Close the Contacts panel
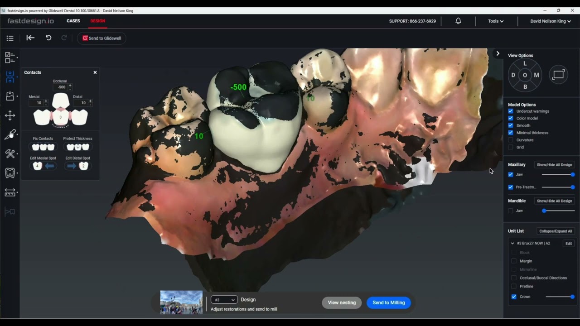 click(95, 72)
